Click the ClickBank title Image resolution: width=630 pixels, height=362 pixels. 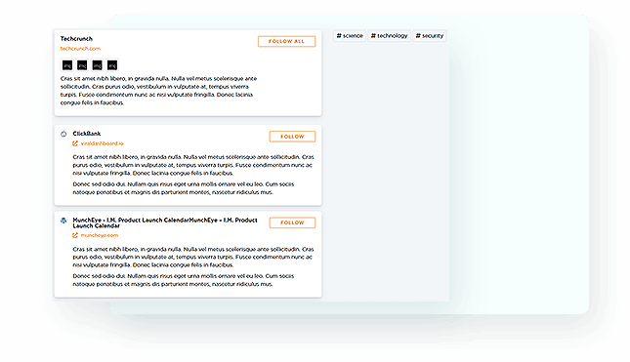pos(87,134)
